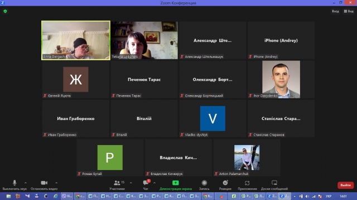Show hidden tray icons arrow
This screenshot has height=200, width=357.
[x=295, y=196]
